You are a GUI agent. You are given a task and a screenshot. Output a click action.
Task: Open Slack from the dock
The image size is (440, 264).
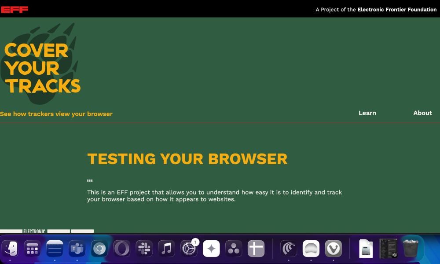(144, 249)
